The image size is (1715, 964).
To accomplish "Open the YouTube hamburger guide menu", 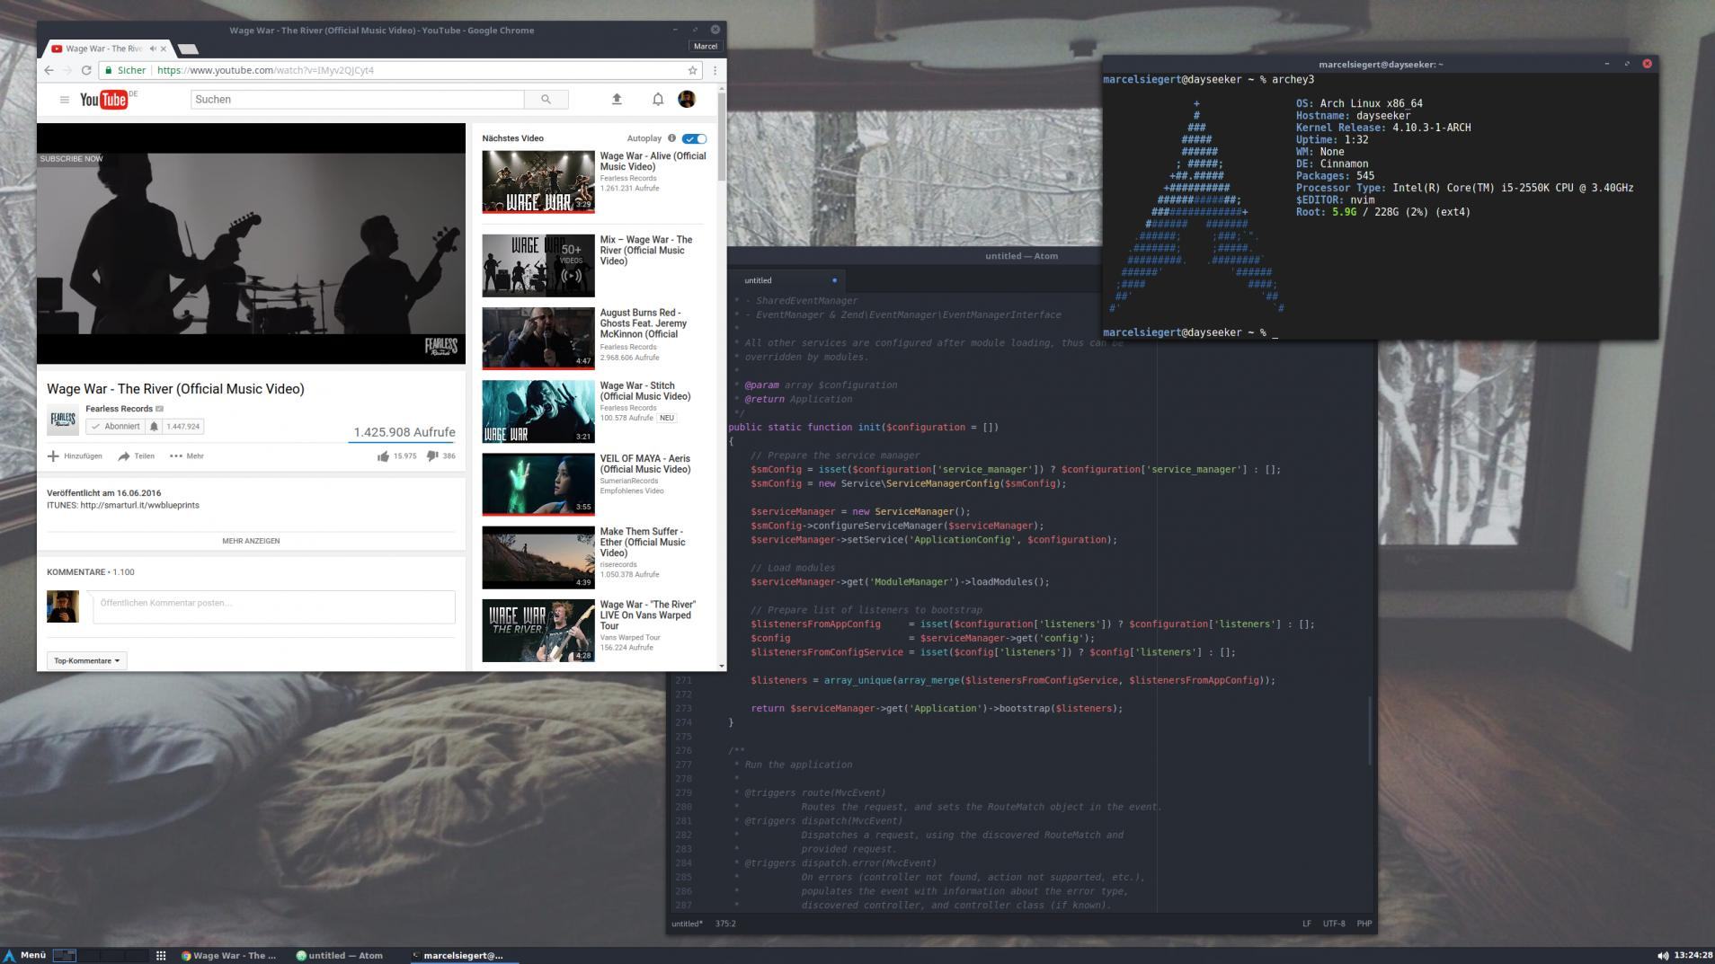I will pyautogui.click(x=64, y=100).
